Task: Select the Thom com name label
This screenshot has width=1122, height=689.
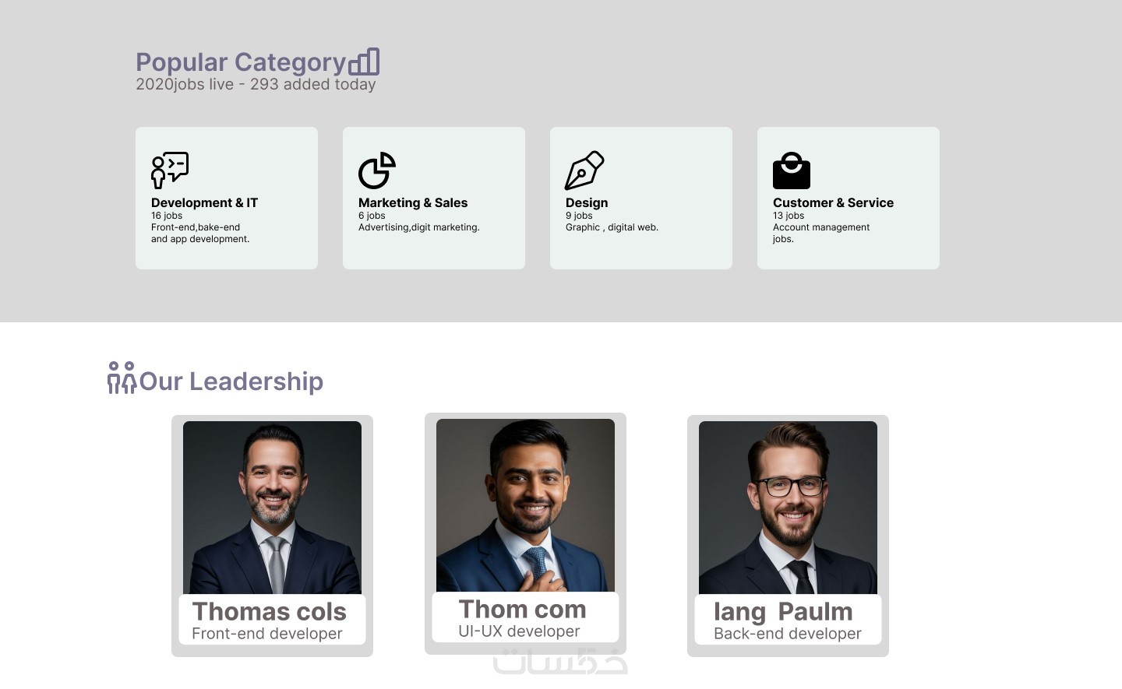Action: [x=522, y=610]
